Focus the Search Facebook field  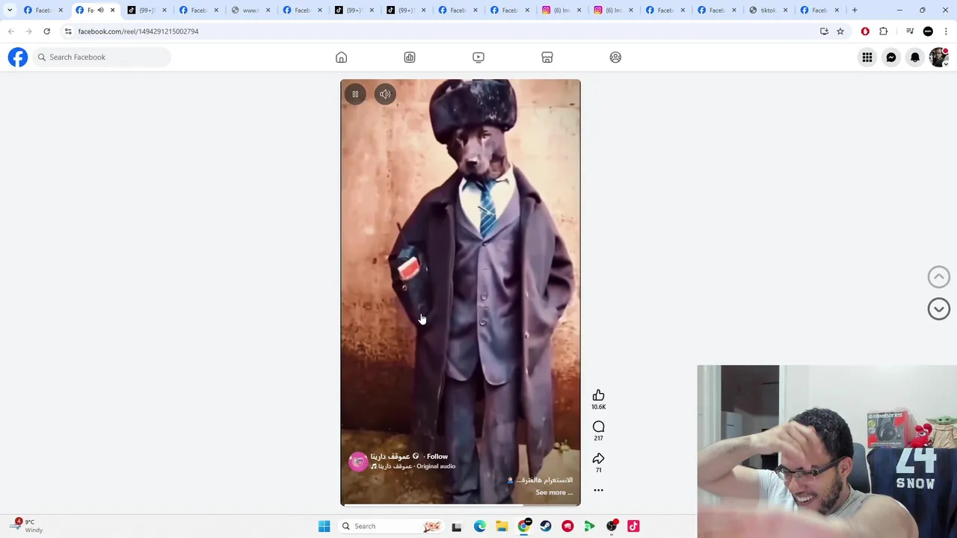[102, 58]
